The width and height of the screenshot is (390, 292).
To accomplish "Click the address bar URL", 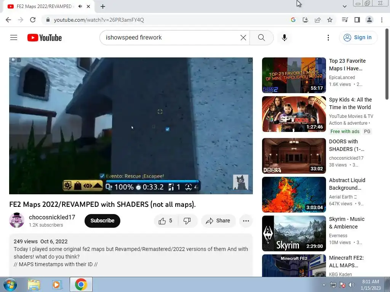I will (99, 20).
